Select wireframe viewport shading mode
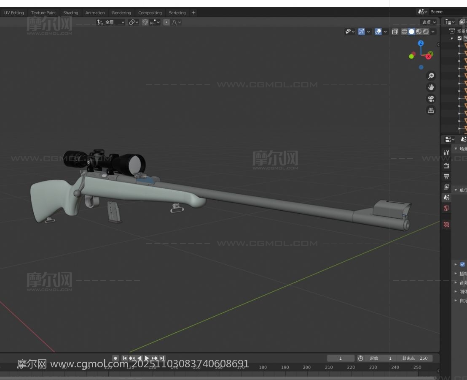 (x=404, y=32)
